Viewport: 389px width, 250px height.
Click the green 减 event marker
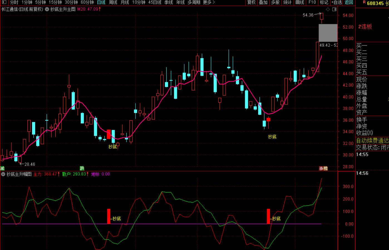coord(3,168)
